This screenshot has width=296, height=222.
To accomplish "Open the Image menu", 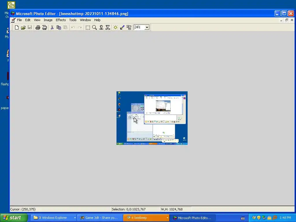I will coord(48,20).
